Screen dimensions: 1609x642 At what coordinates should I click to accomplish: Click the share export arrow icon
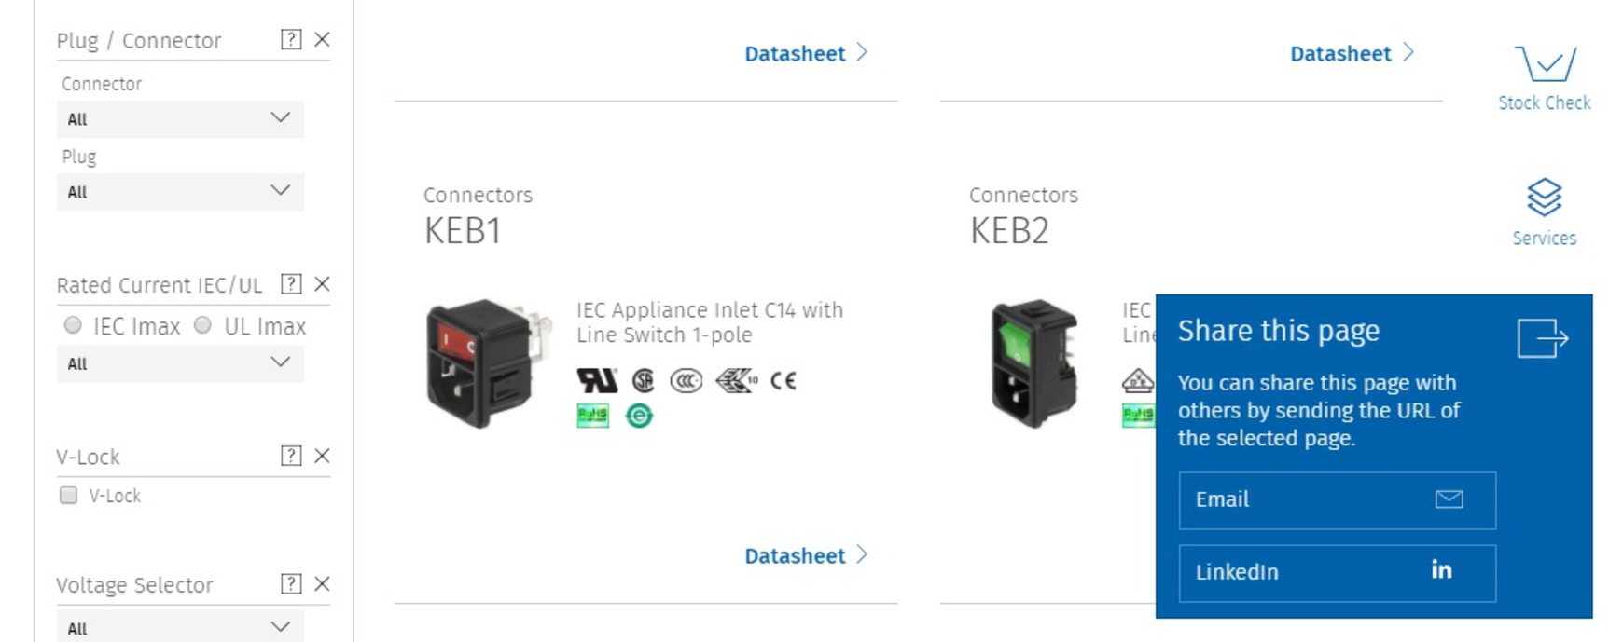point(1542,338)
